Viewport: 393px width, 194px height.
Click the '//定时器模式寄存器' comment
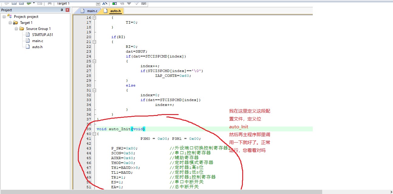(x=191, y=163)
